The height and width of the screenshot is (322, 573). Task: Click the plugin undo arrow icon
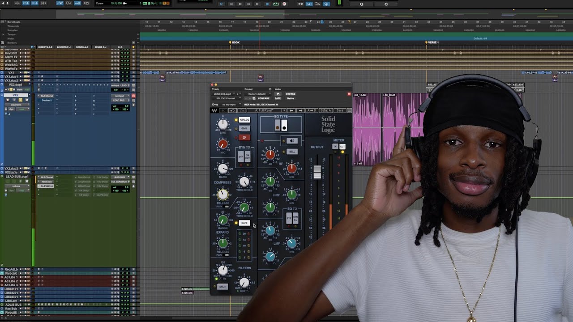pyautogui.click(x=232, y=110)
